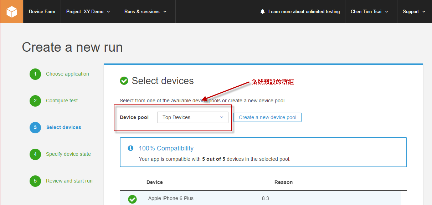Screen dimensions: 432x205
Task: Toggle the Apple iPhone 6 Plus checkmark
Action: coord(132,199)
